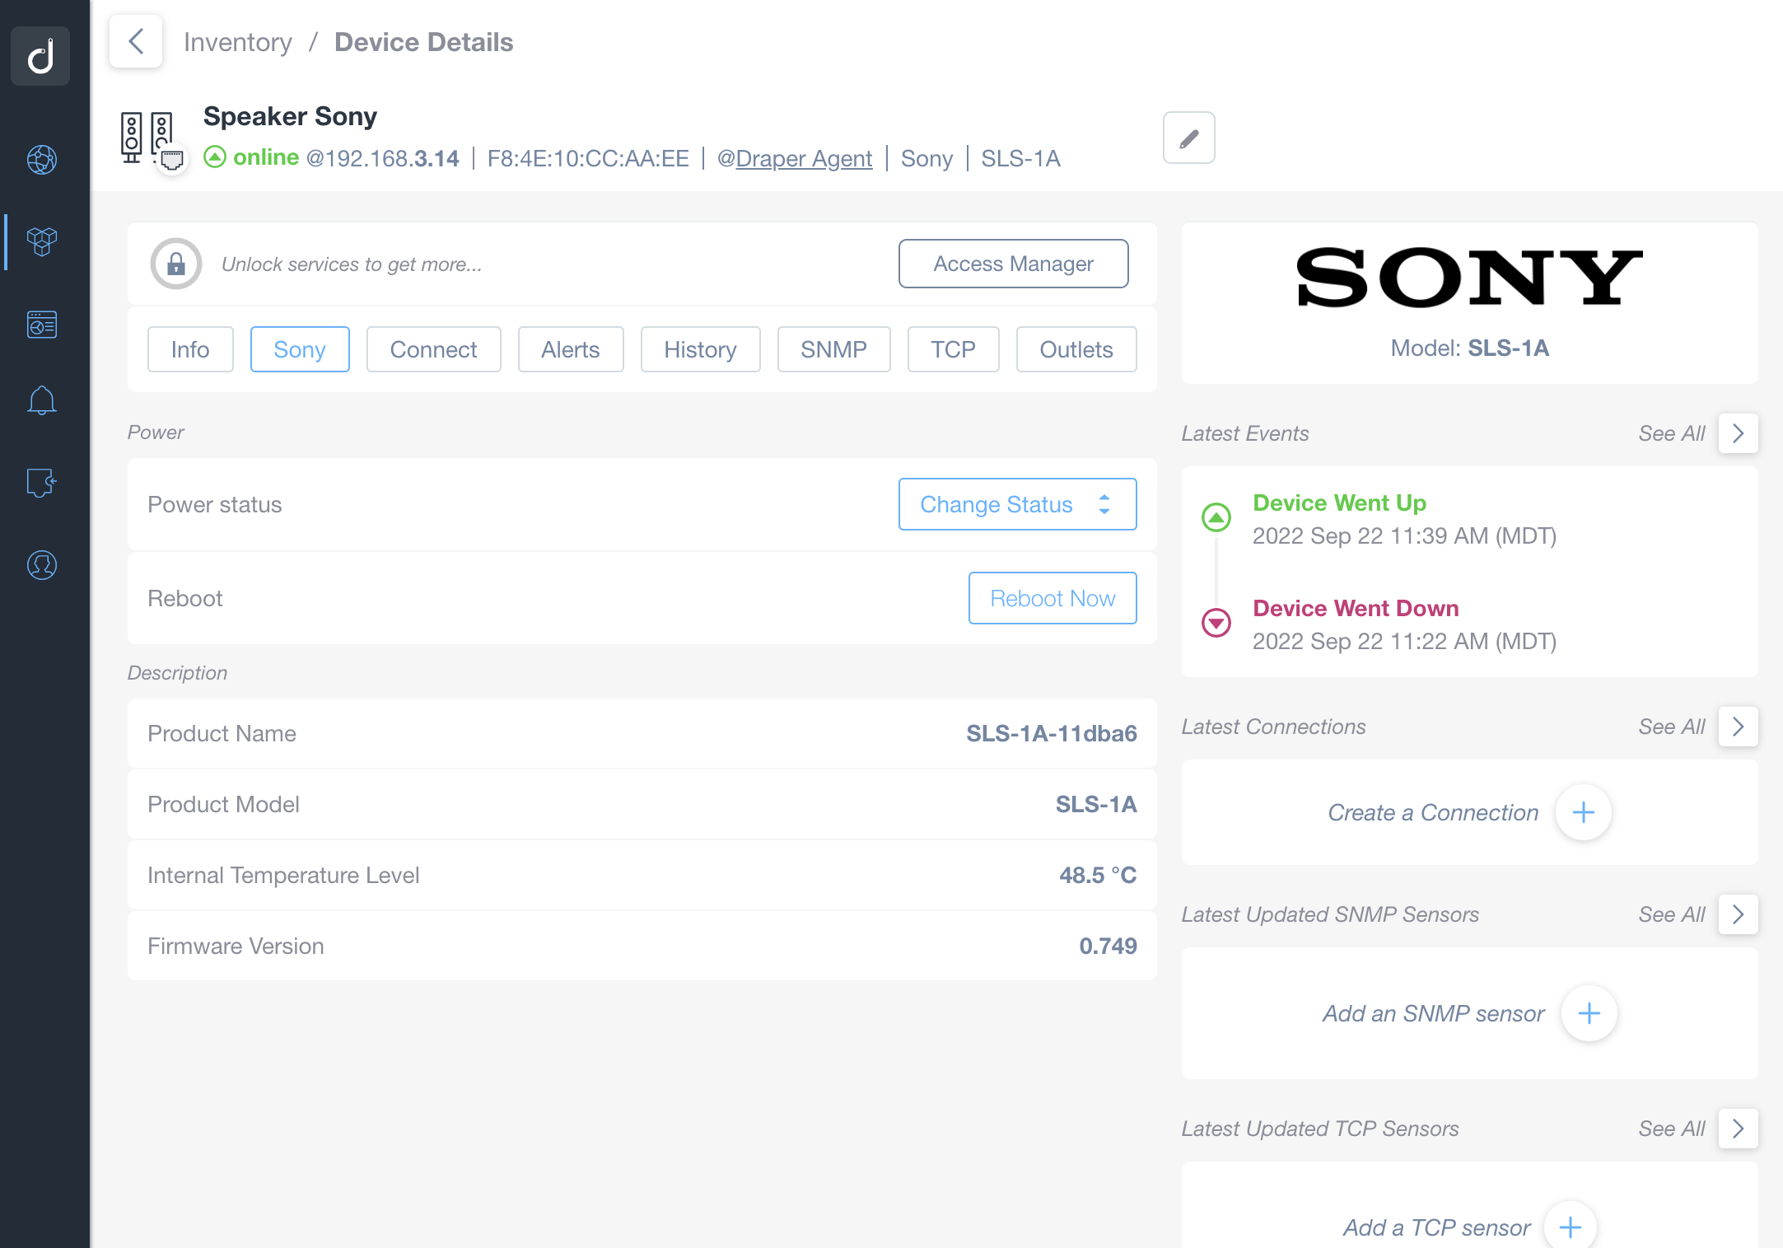The height and width of the screenshot is (1248, 1783).
Task: Click See All next to TCP Sensors
Action: coord(1671,1129)
